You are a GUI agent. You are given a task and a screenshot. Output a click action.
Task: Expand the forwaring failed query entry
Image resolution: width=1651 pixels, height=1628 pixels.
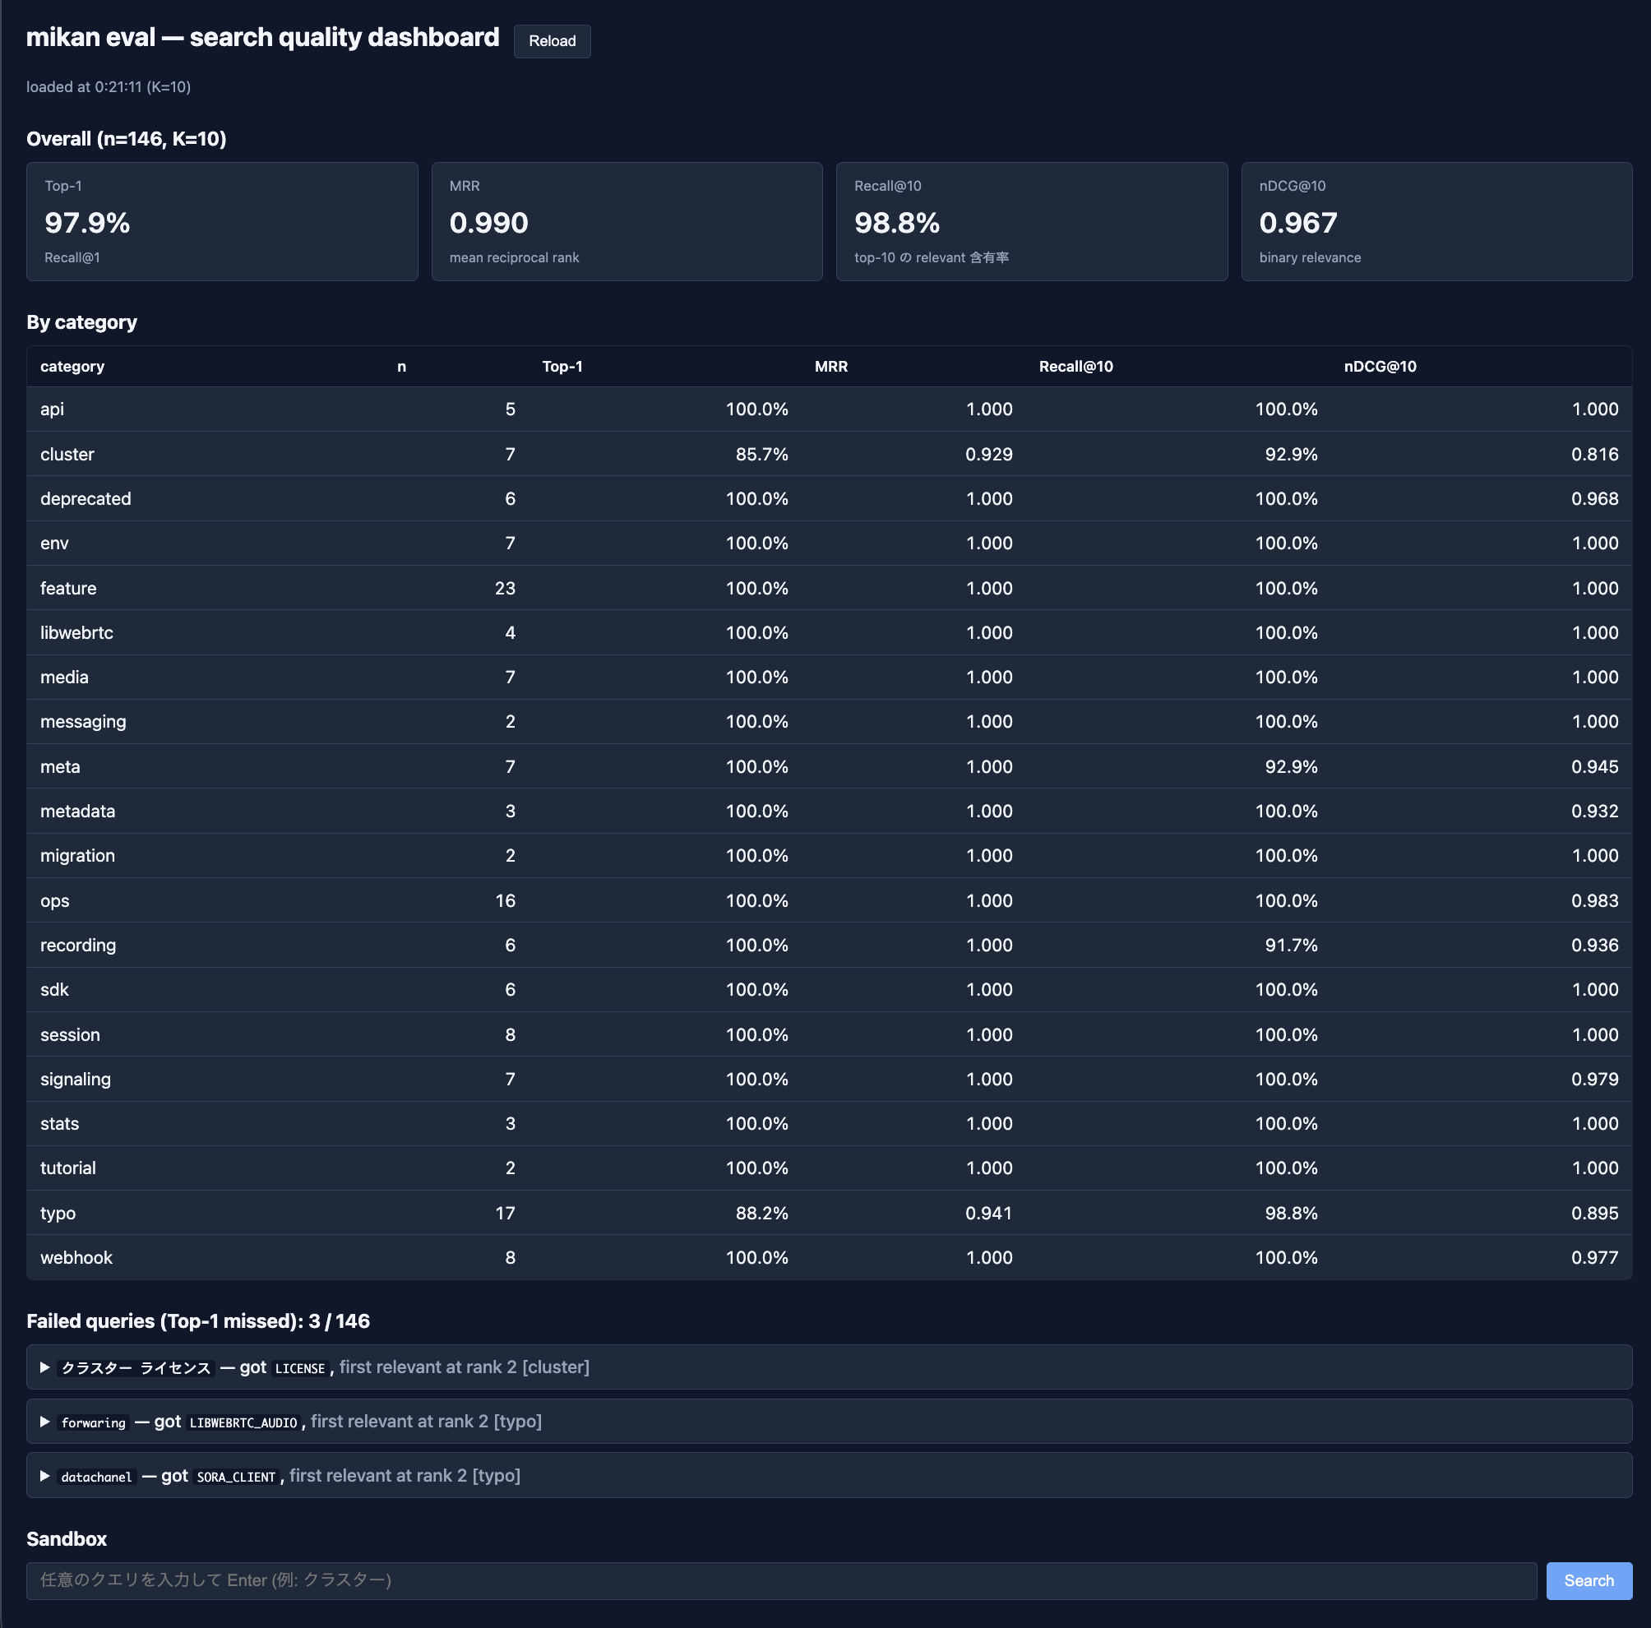tap(45, 1421)
